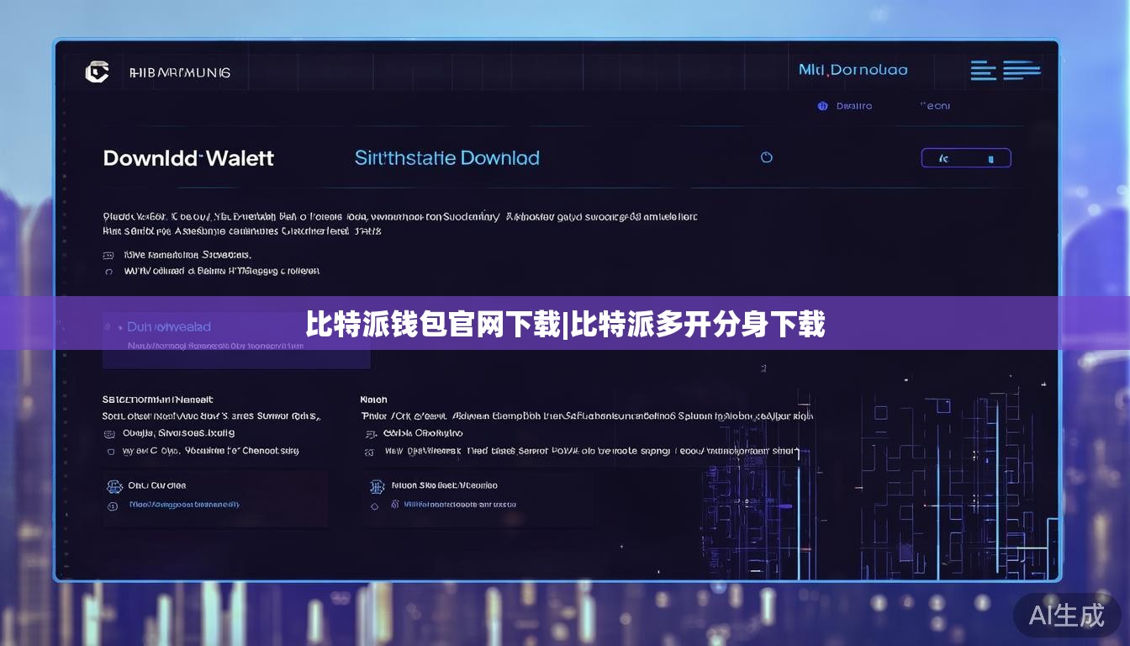Select the hexagon icon on the Ntuon Sko card
This screenshot has height=646, width=1130.
pos(377,487)
